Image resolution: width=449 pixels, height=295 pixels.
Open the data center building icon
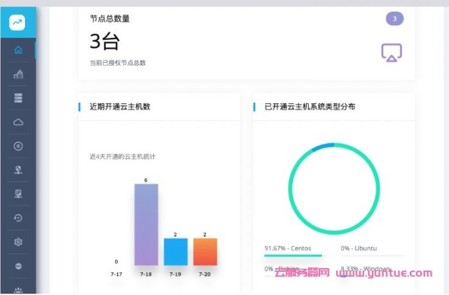pos(18,74)
